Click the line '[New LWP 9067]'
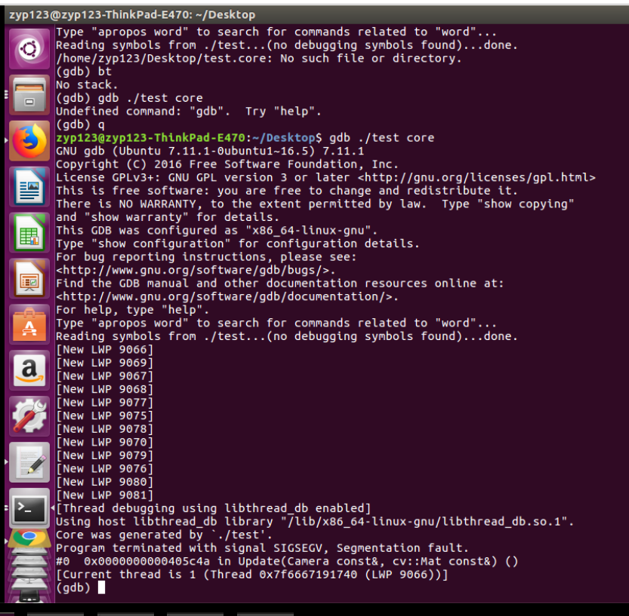The width and height of the screenshot is (629, 616). pyautogui.click(x=105, y=376)
